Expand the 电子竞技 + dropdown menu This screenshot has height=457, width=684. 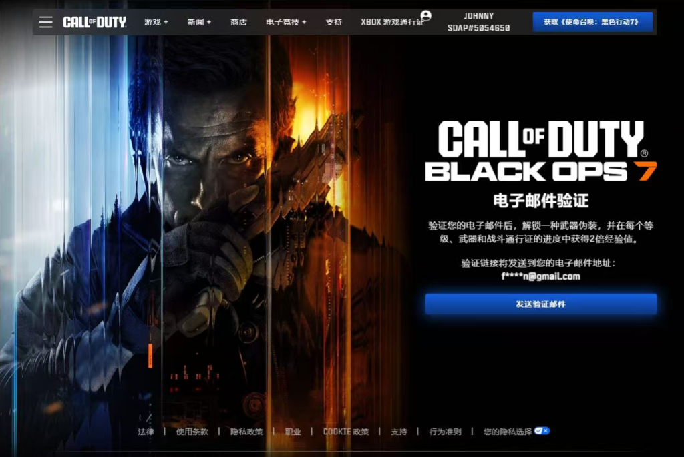tap(286, 22)
